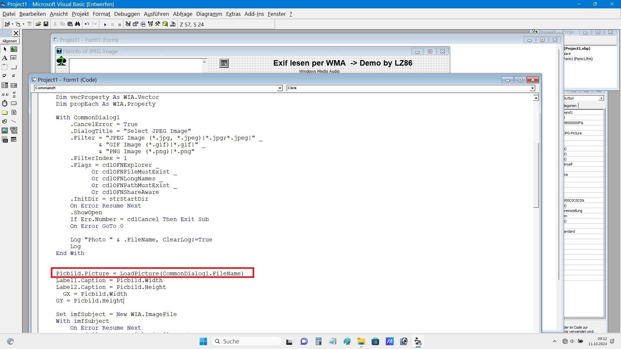Open the Project Explorer toolbar icon
The image size is (621, 349).
click(128, 24)
